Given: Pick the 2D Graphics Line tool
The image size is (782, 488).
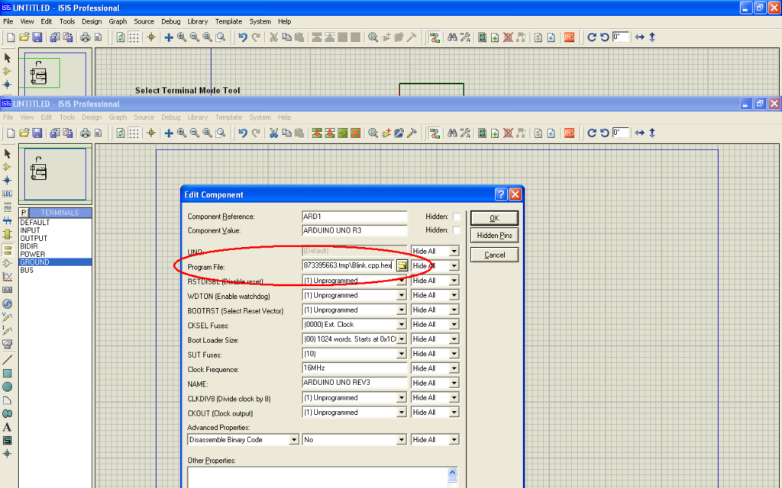Looking at the screenshot, I should pos(7,360).
